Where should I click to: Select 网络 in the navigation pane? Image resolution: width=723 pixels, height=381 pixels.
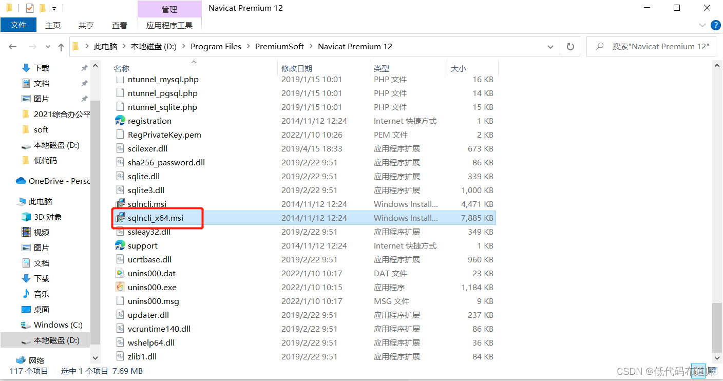(x=30, y=360)
